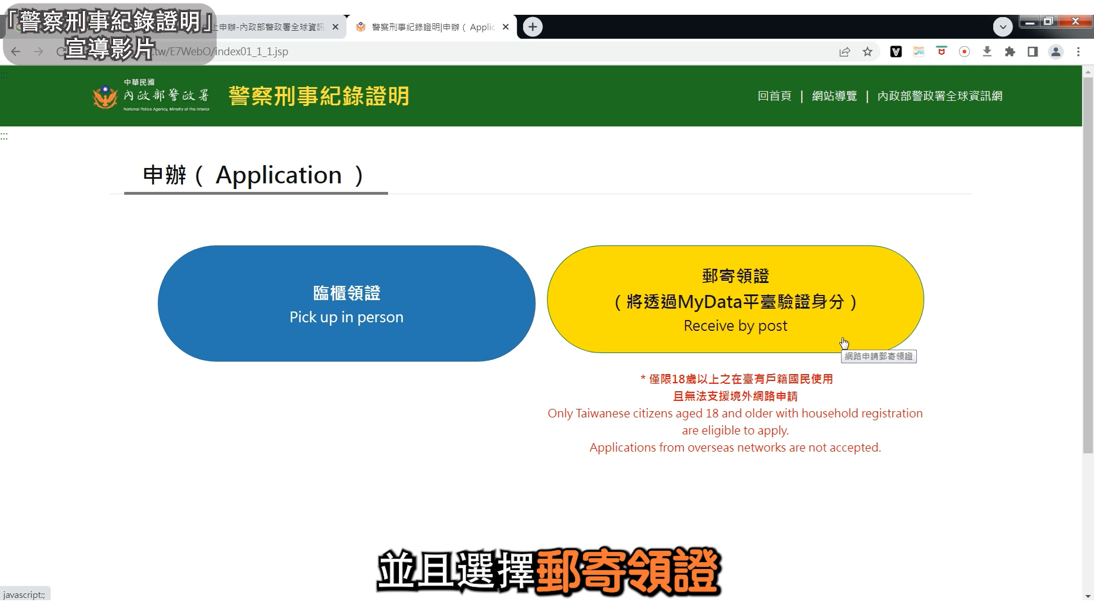
Task: Expand the tab search dropdown arrow
Action: (x=1003, y=27)
